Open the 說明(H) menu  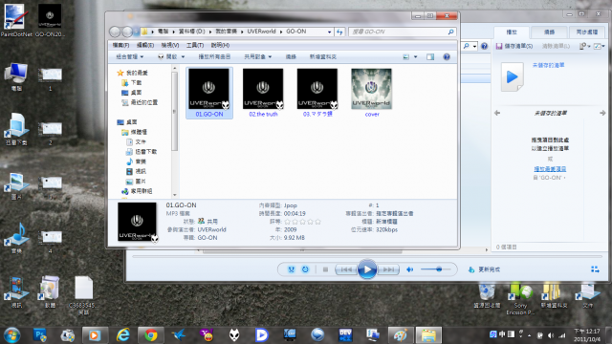(x=220, y=45)
